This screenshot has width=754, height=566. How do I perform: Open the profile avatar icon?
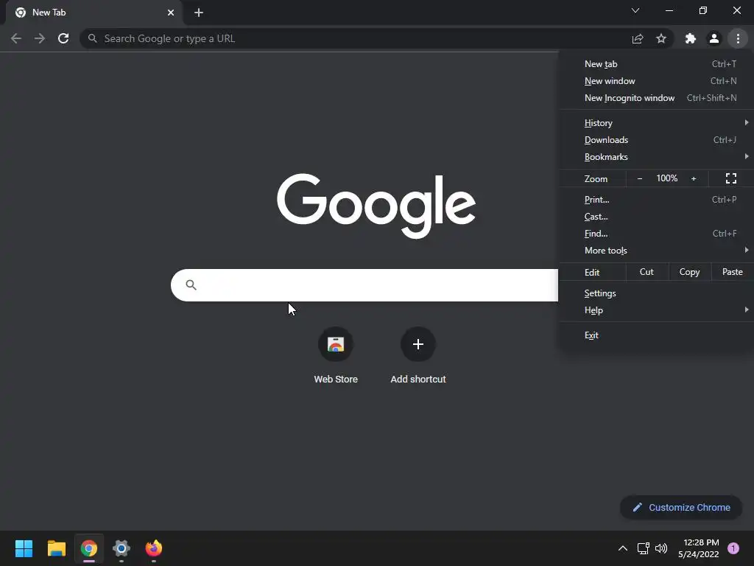click(x=714, y=38)
